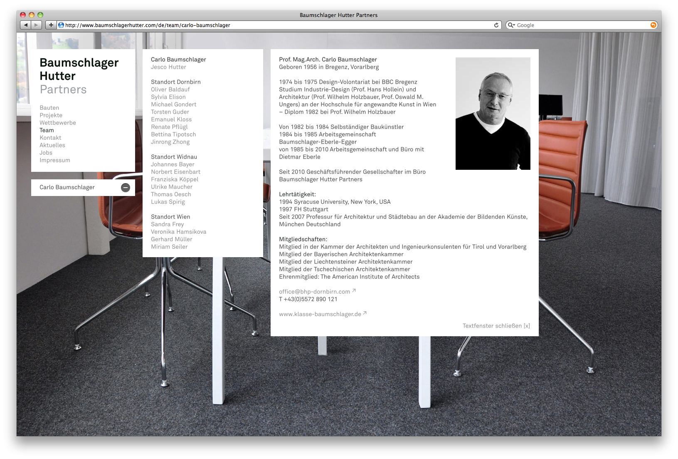Open Johannes Bayer's profile

tap(173, 164)
